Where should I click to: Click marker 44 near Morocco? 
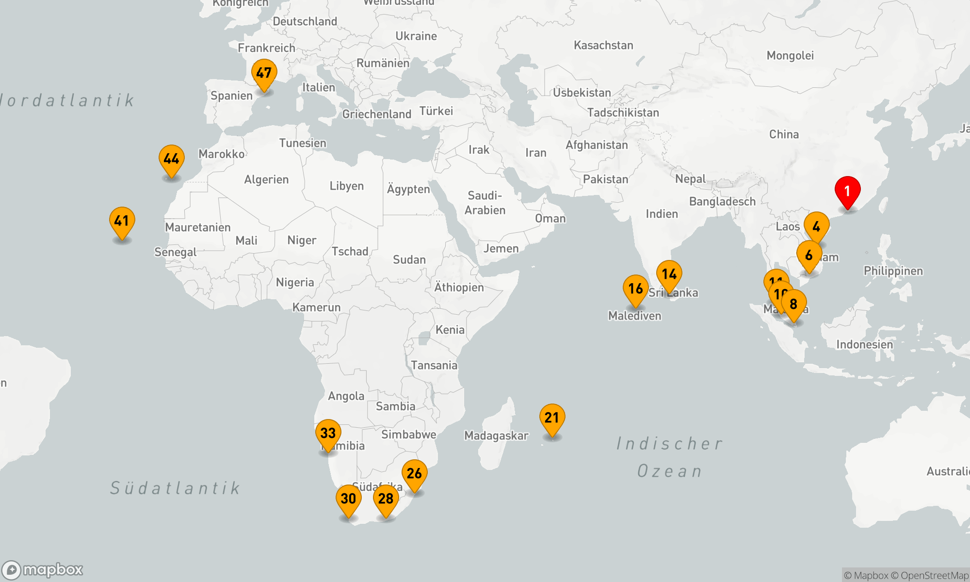point(171,159)
